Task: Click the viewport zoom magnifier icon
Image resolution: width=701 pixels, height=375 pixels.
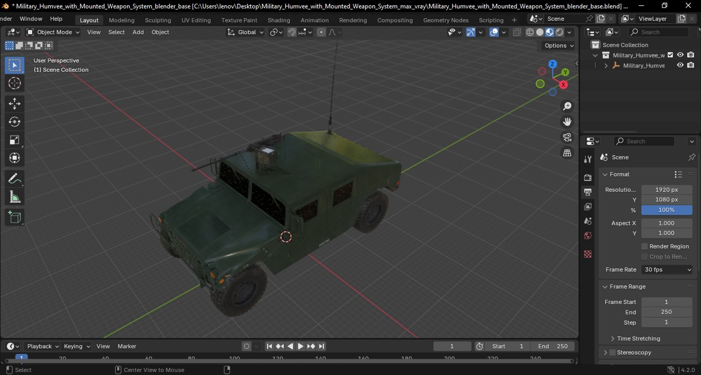Action: [567, 106]
